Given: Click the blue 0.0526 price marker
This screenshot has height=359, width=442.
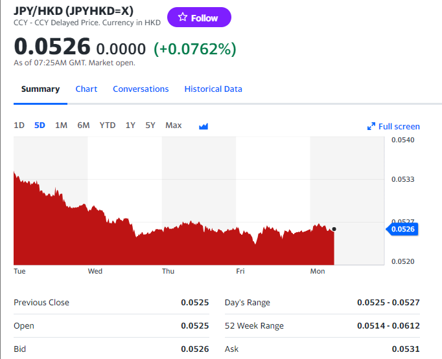Looking at the screenshot, I should [x=403, y=228].
